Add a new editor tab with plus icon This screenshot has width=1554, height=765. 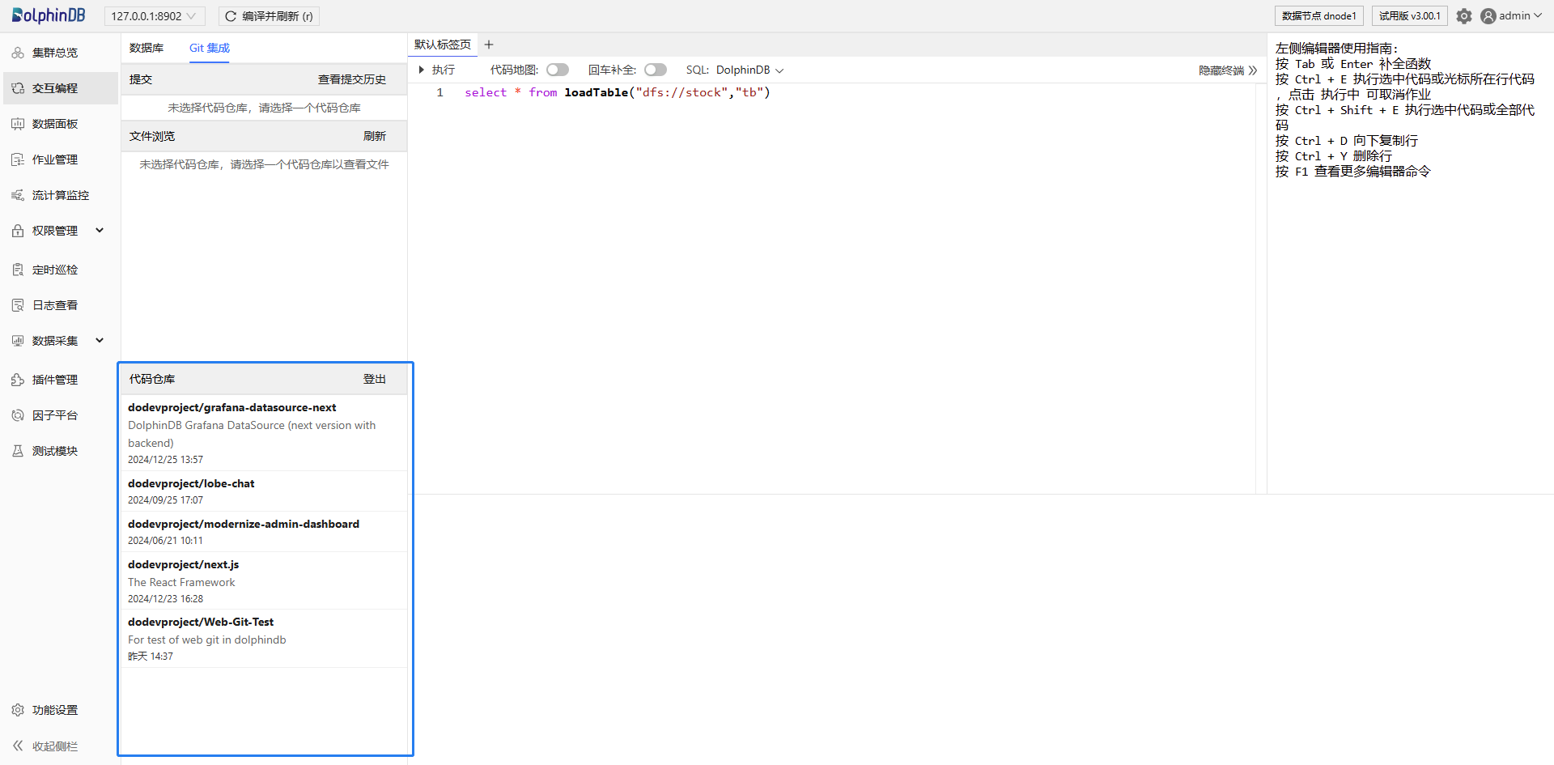(489, 45)
